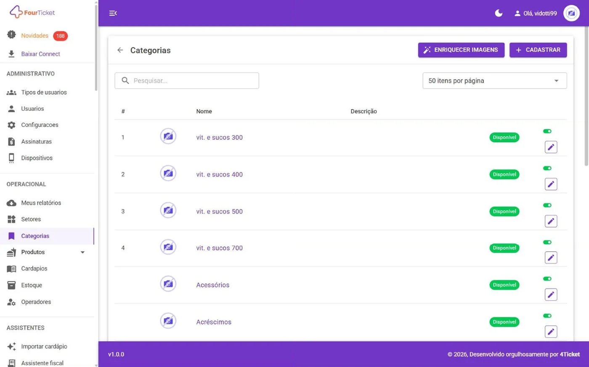Click the download icon for Baixar Connect

point(11,54)
